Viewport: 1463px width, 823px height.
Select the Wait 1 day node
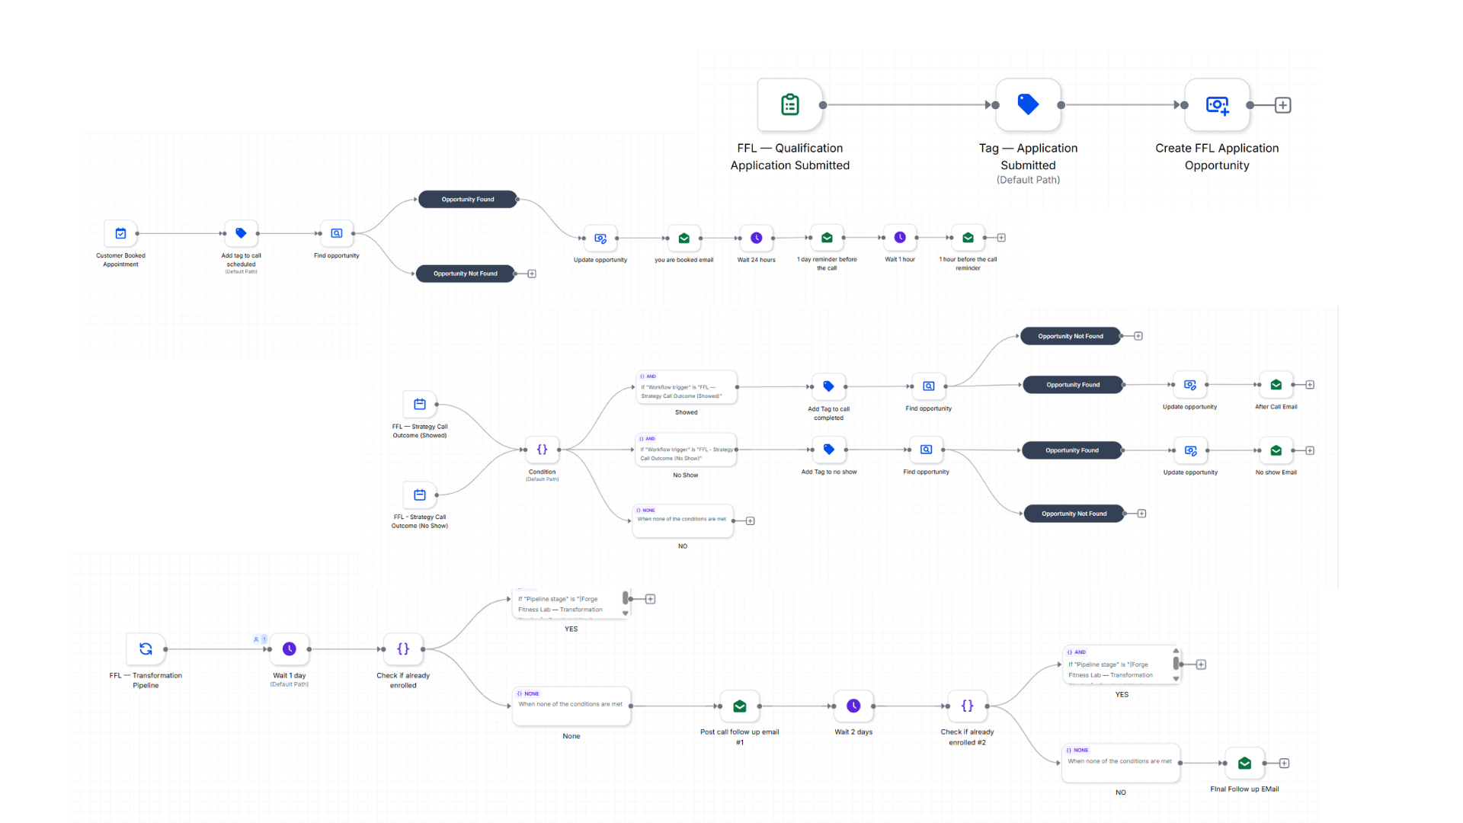[x=290, y=649]
